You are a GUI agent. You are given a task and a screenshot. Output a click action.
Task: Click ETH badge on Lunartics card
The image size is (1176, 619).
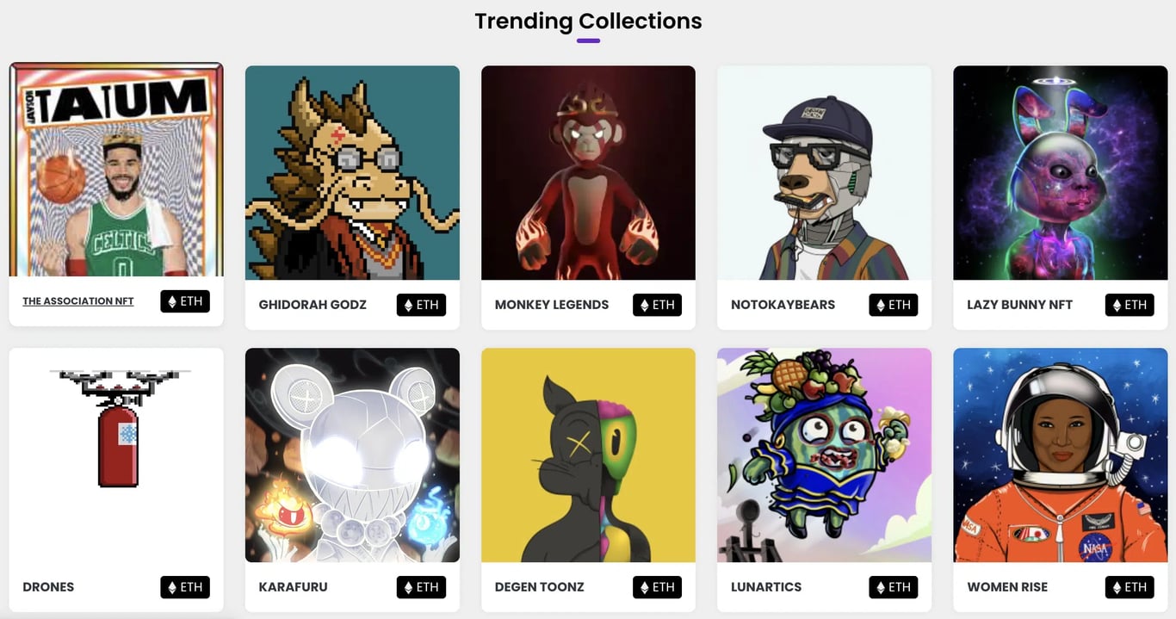[x=893, y=587]
